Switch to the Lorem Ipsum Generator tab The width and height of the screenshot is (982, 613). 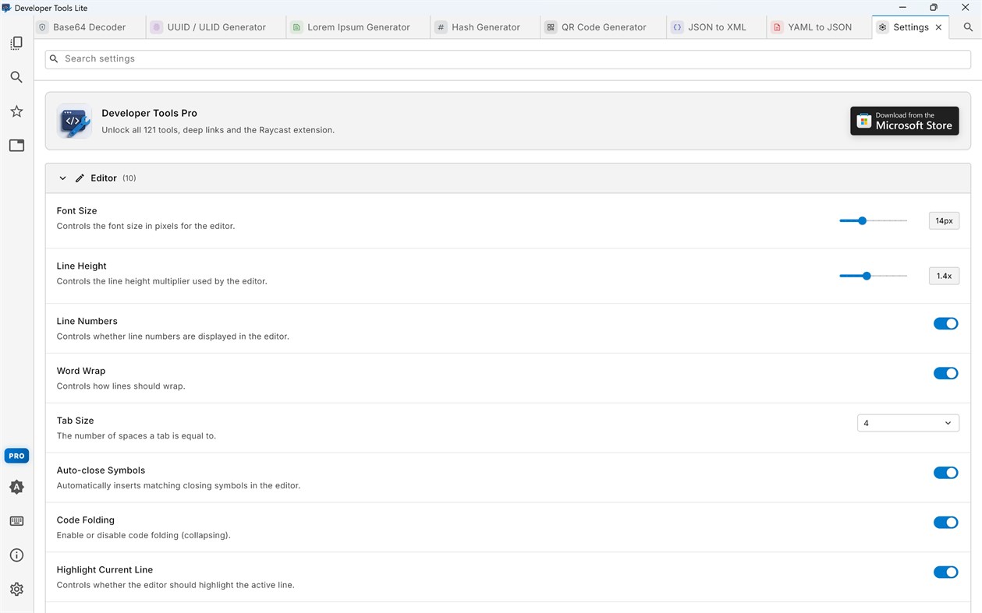[358, 27]
